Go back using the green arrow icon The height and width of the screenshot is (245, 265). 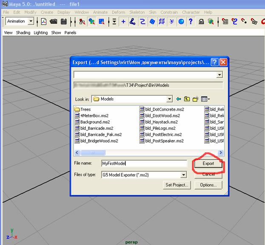(x=179, y=99)
